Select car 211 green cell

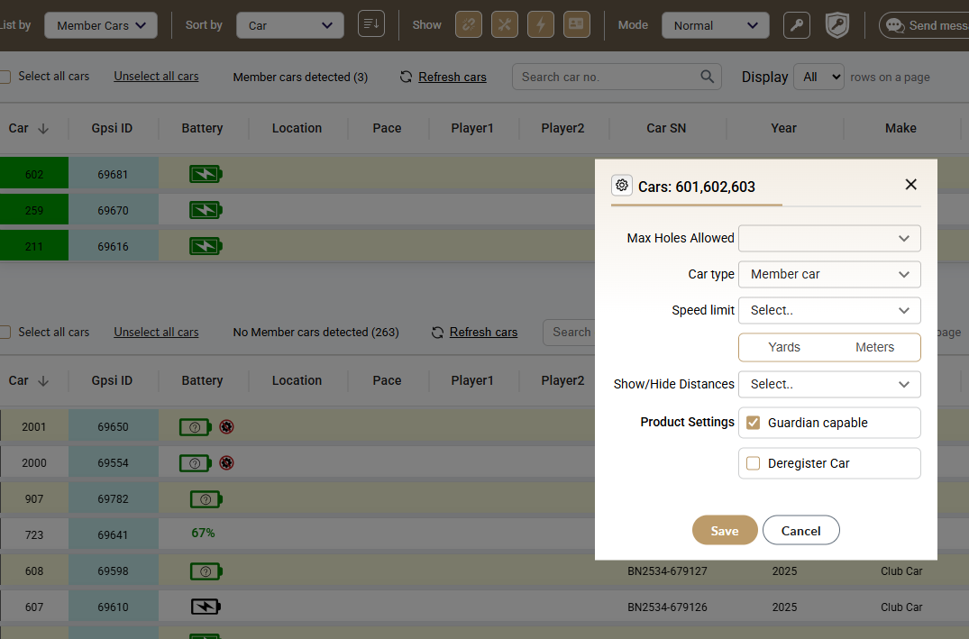point(34,247)
